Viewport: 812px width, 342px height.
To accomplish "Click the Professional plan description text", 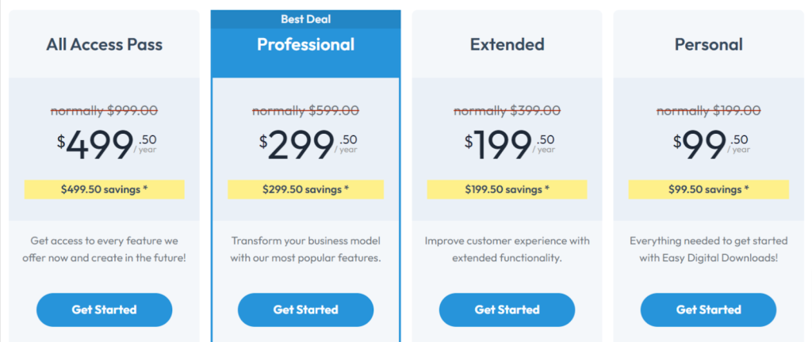I will [305, 249].
